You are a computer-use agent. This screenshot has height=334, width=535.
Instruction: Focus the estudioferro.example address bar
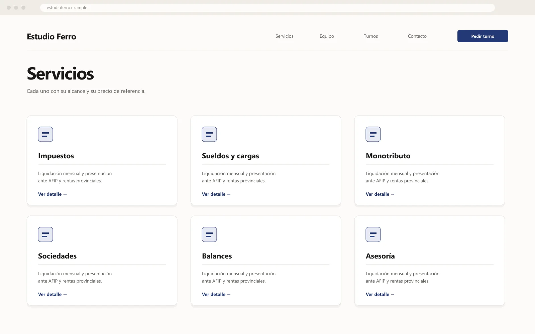[267, 8]
